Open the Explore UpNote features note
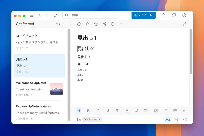The width and height of the screenshot is (204, 136). tap(40, 112)
